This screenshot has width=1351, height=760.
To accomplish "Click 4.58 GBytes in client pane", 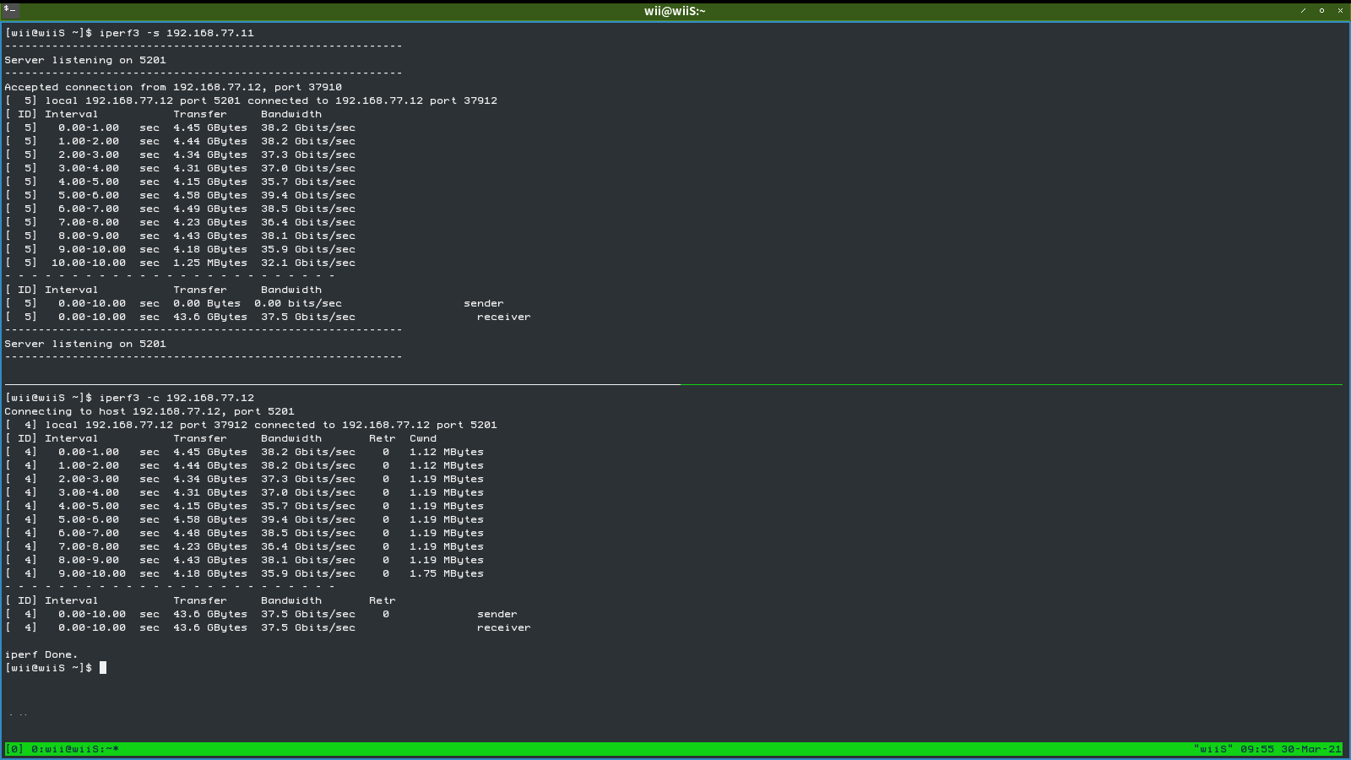I will coord(210,519).
